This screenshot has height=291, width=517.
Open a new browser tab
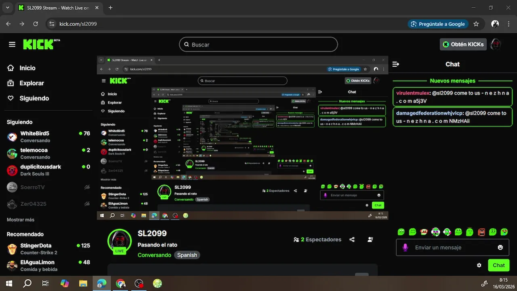(x=111, y=8)
